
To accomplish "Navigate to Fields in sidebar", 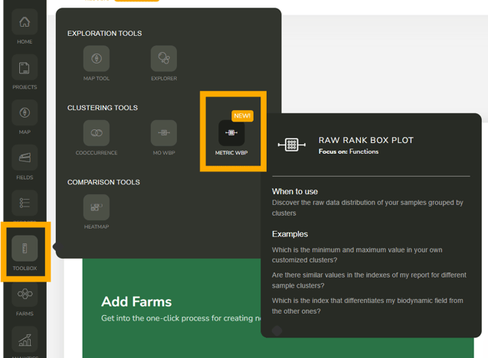I will point(25,162).
